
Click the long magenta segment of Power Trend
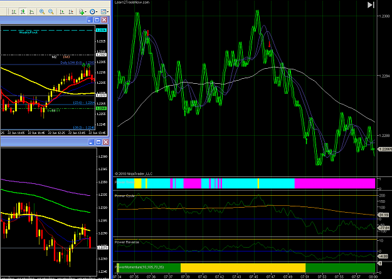coord(335,183)
